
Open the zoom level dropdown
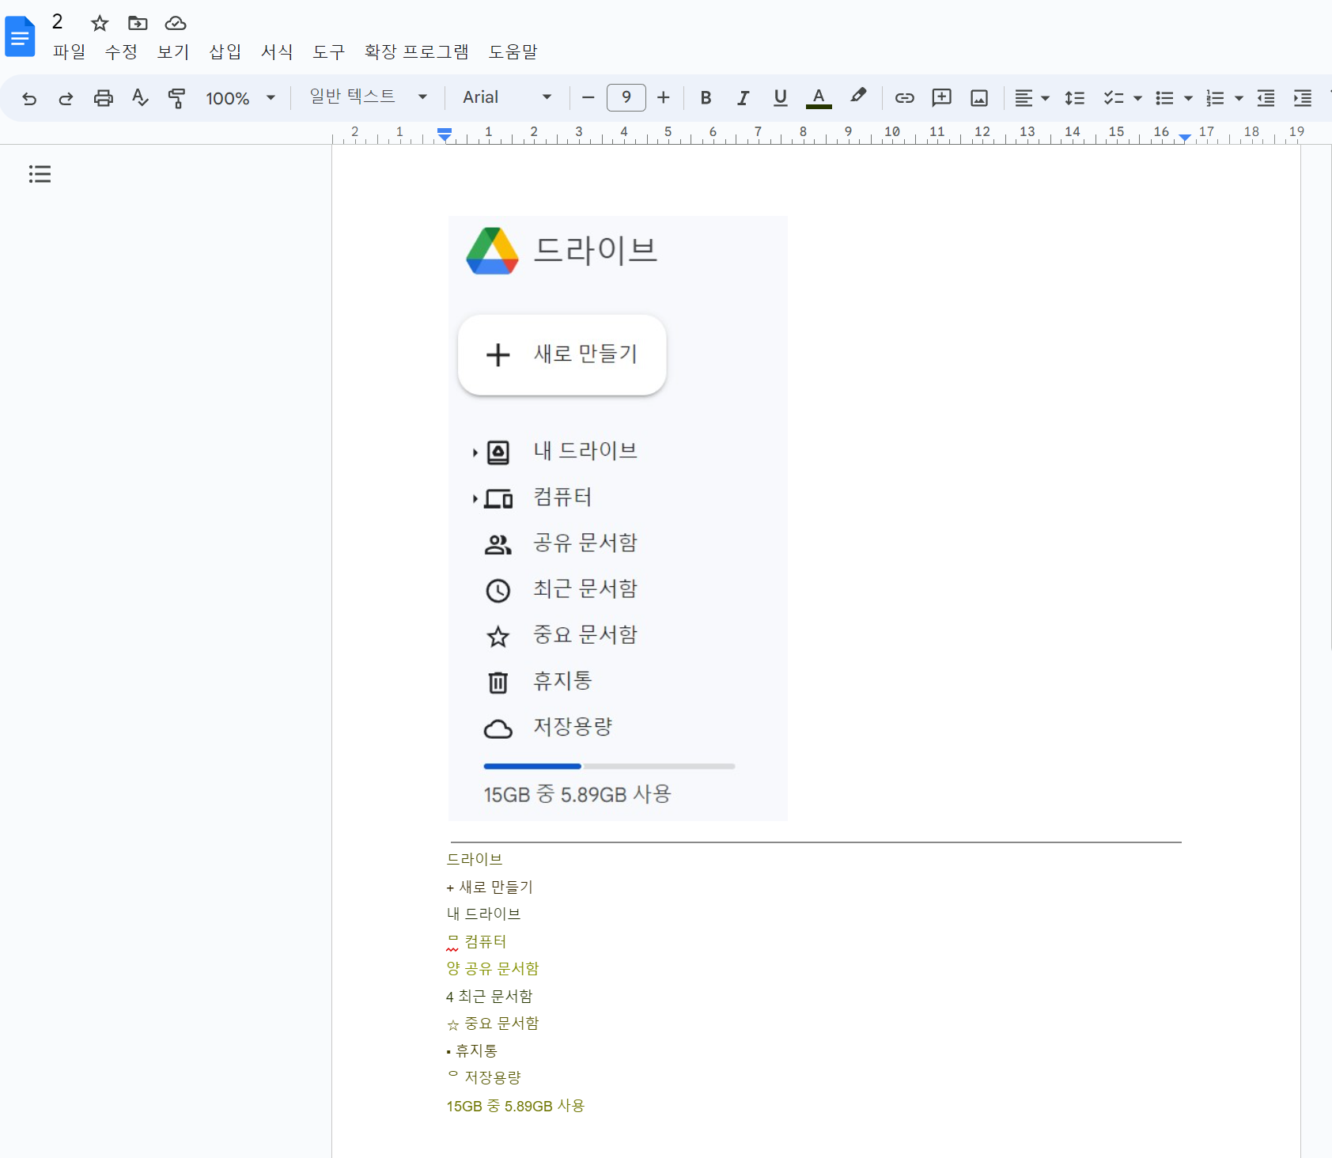[240, 97]
